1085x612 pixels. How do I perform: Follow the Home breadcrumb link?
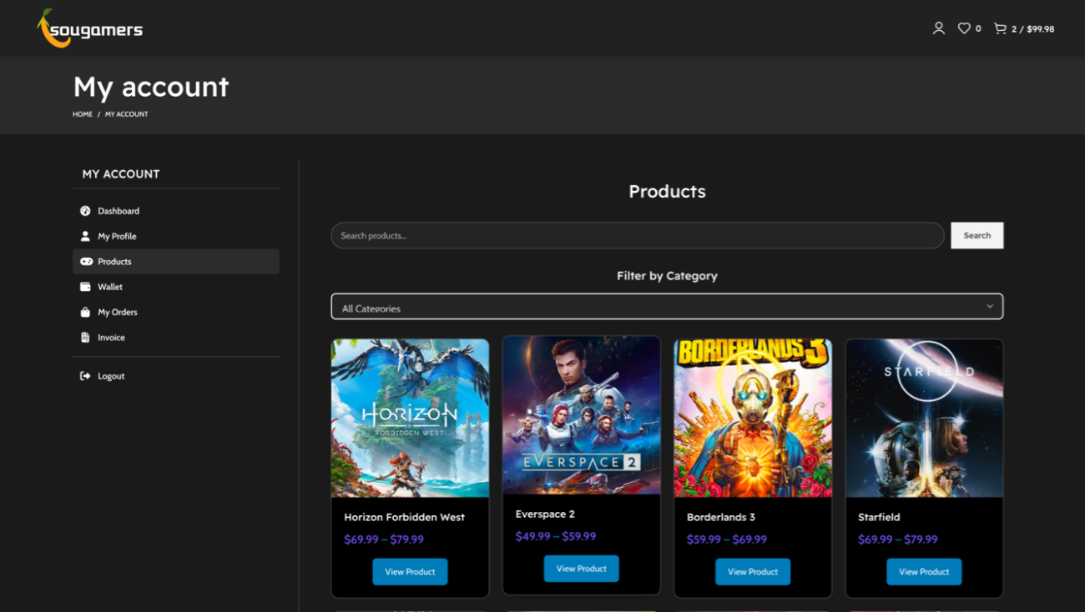pos(83,114)
